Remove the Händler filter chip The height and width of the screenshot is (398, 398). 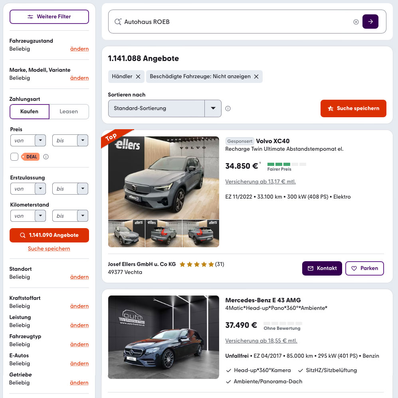click(x=138, y=77)
